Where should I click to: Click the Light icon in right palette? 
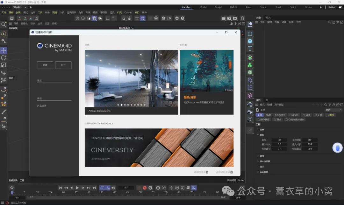coord(250,120)
